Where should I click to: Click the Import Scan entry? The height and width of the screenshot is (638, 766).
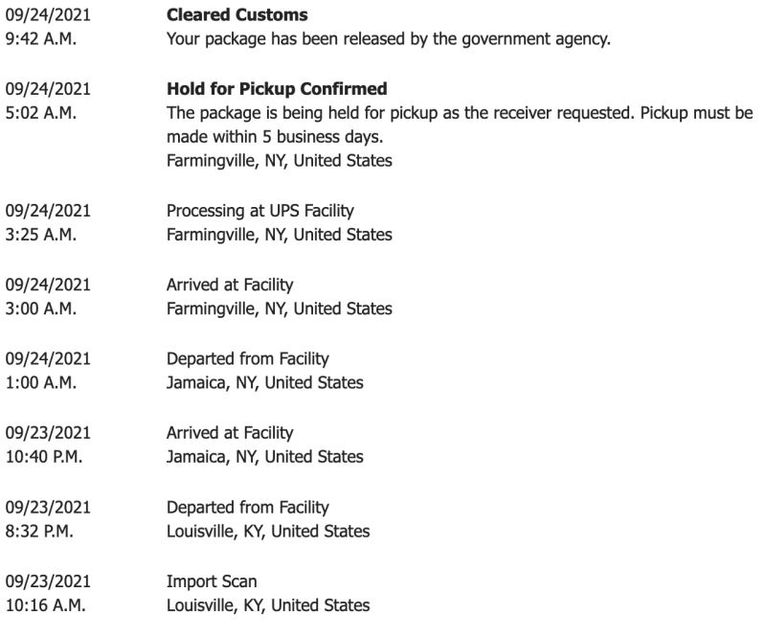pyautogui.click(x=212, y=581)
